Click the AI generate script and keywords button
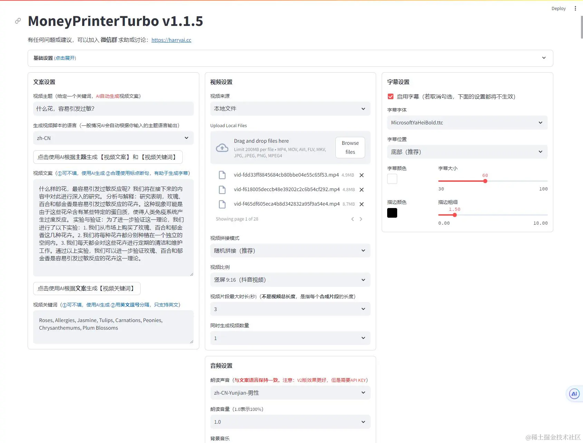 (108, 157)
